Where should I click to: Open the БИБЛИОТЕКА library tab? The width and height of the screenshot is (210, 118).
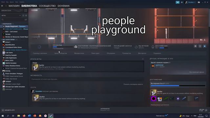(x=29, y=6)
